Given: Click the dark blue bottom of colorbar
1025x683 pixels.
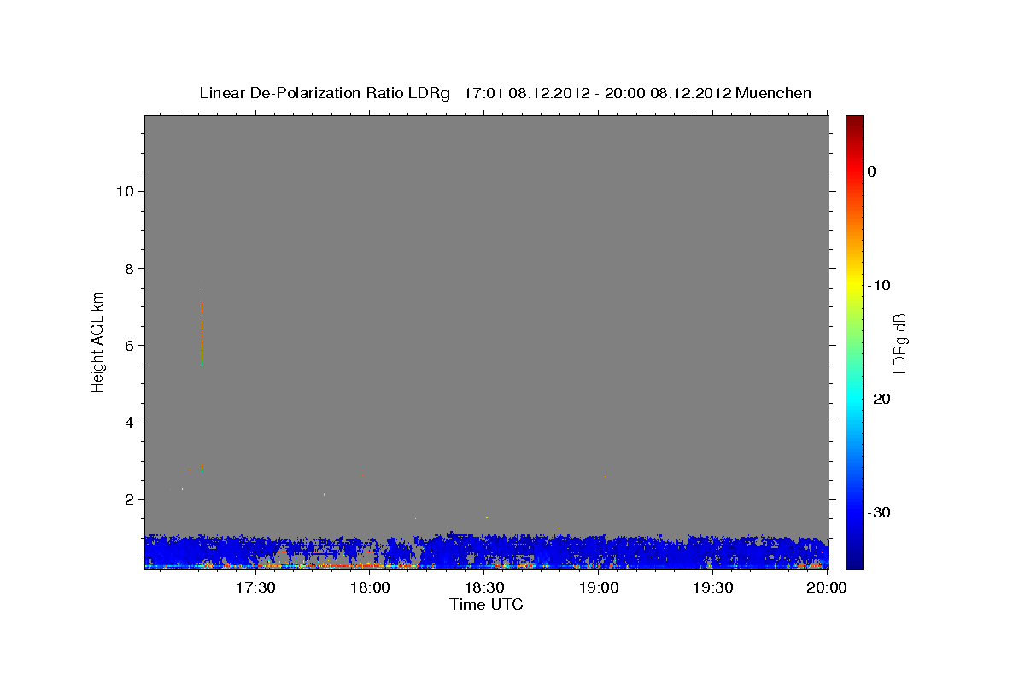Looking at the screenshot, I should click(x=854, y=562).
